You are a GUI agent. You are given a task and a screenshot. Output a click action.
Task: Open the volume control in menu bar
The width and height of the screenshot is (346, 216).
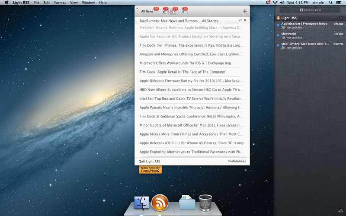click(x=282, y=3)
